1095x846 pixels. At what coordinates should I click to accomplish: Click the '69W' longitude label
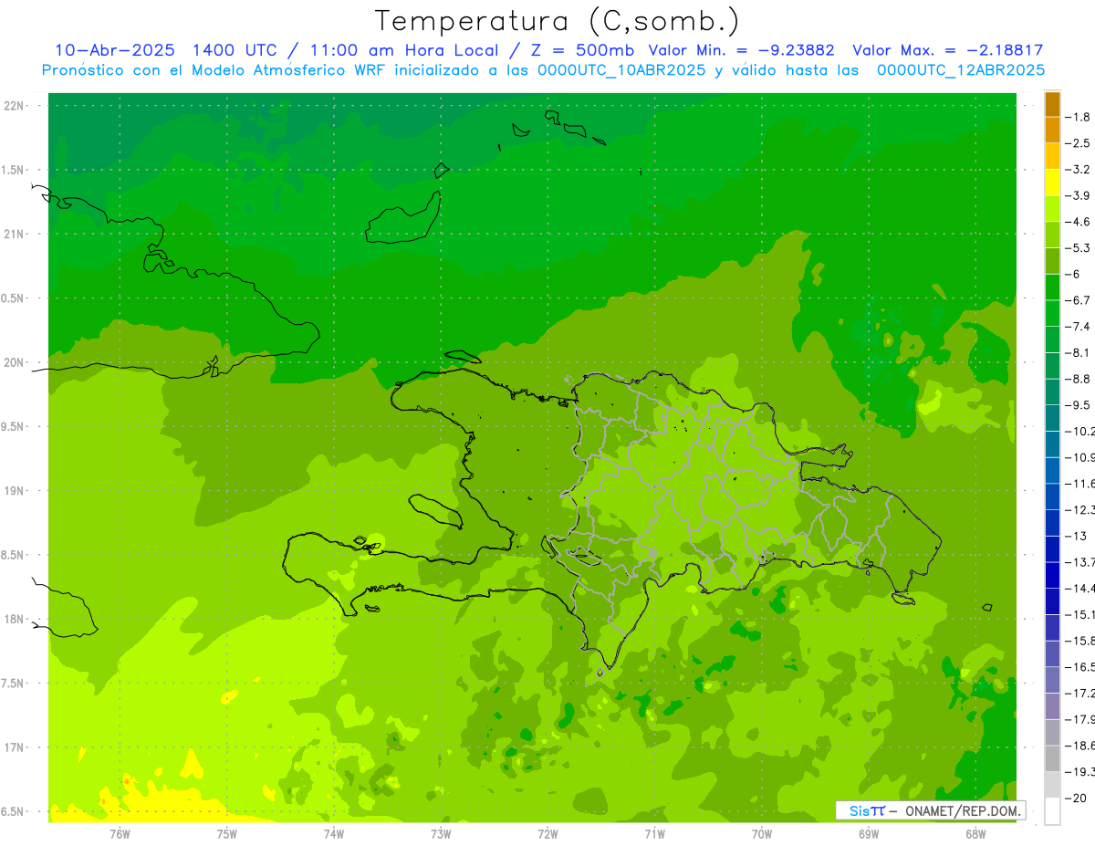(x=869, y=834)
